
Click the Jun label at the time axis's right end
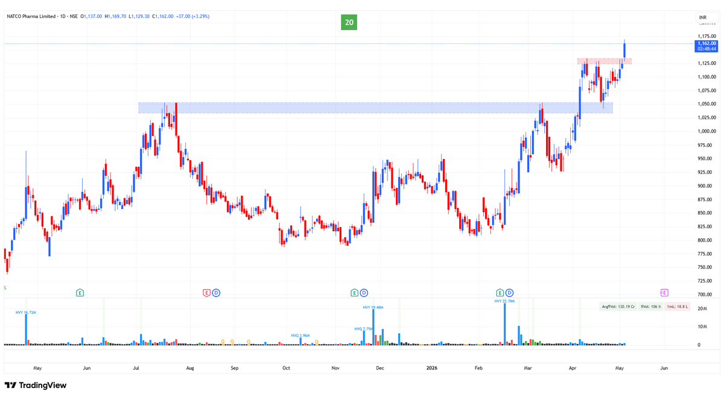[664, 367]
